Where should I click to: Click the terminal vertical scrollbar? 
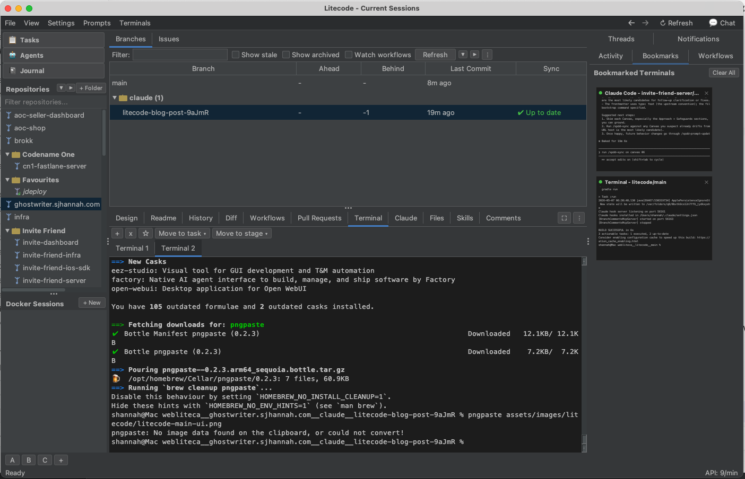[x=584, y=354]
